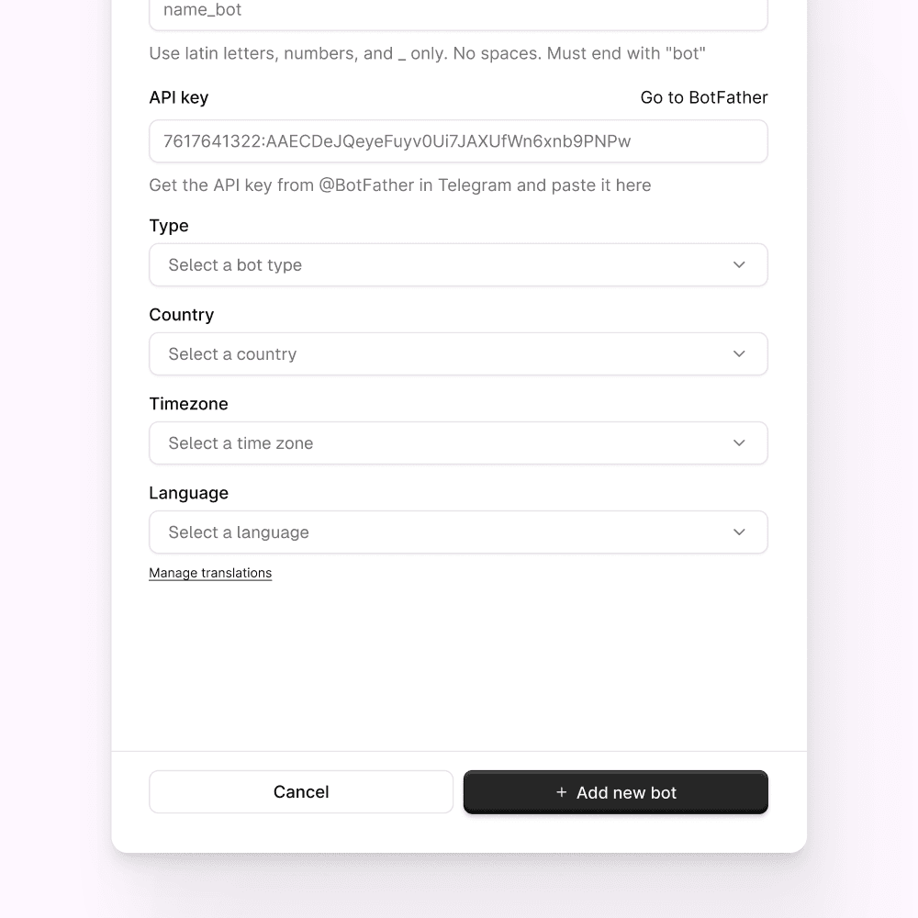Image resolution: width=918 pixels, height=918 pixels.
Task: Click the chevron on the bot type selector
Action: pos(739,264)
